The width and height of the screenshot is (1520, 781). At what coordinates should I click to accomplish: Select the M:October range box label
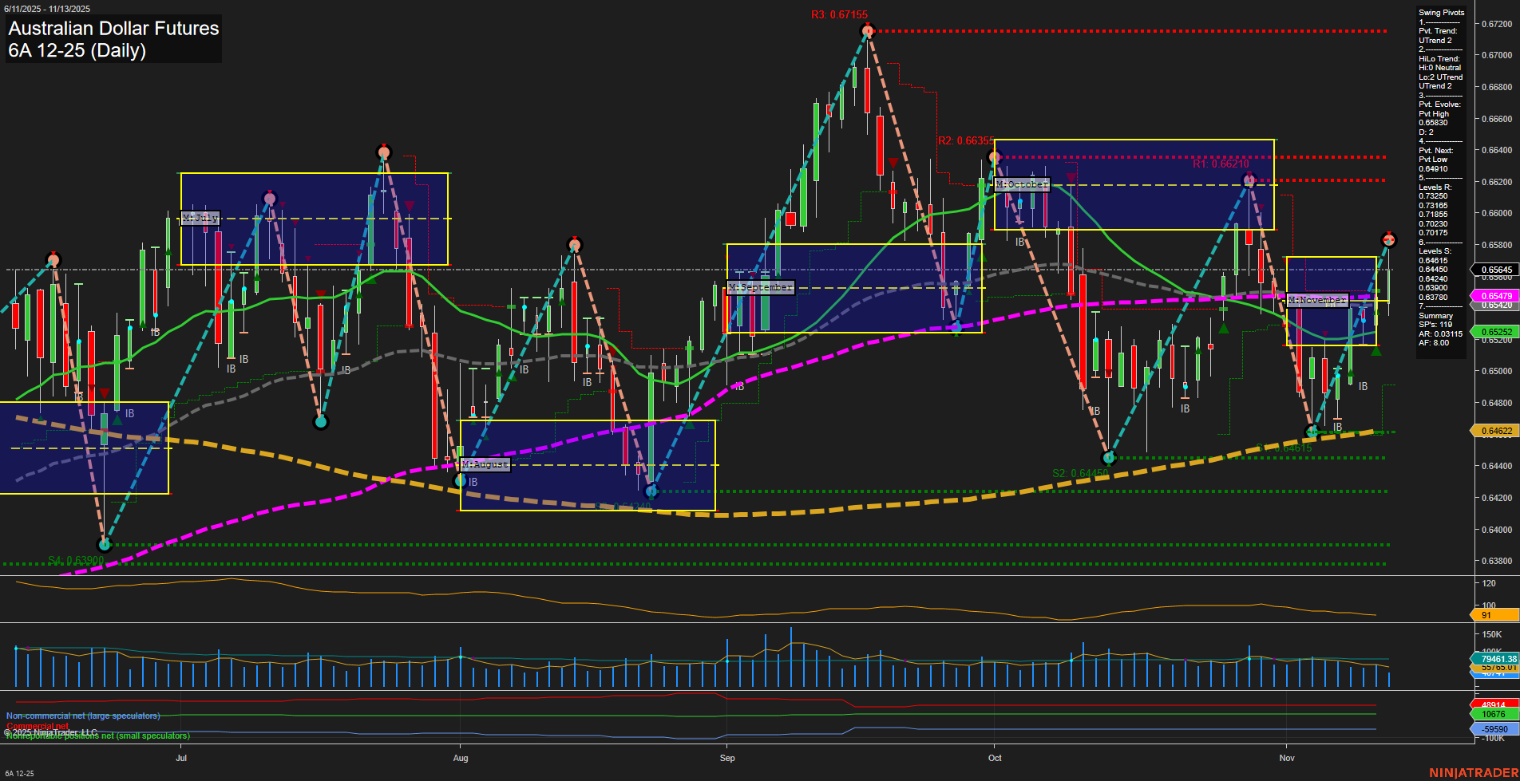pos(1021,184)
